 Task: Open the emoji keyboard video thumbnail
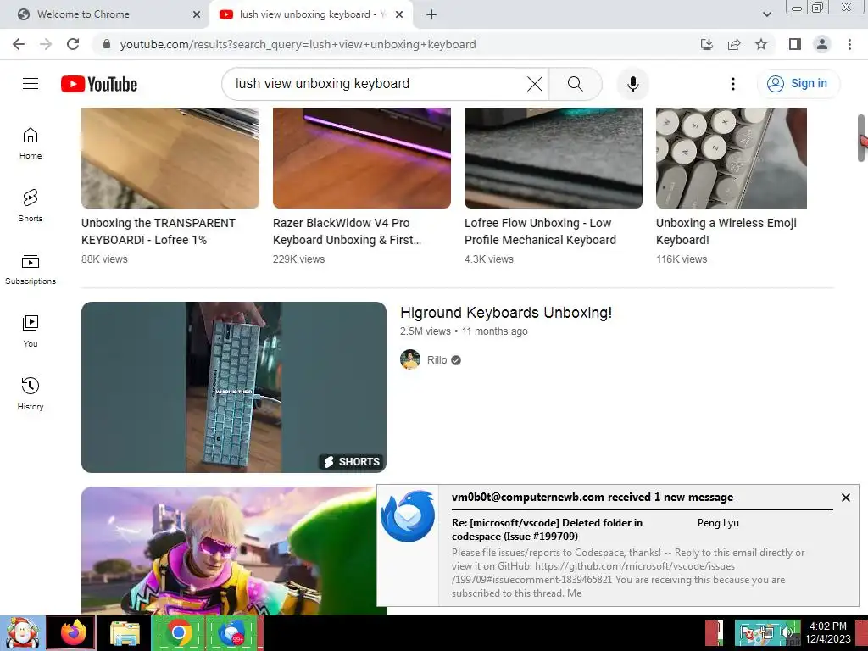[x=732, y=158]
